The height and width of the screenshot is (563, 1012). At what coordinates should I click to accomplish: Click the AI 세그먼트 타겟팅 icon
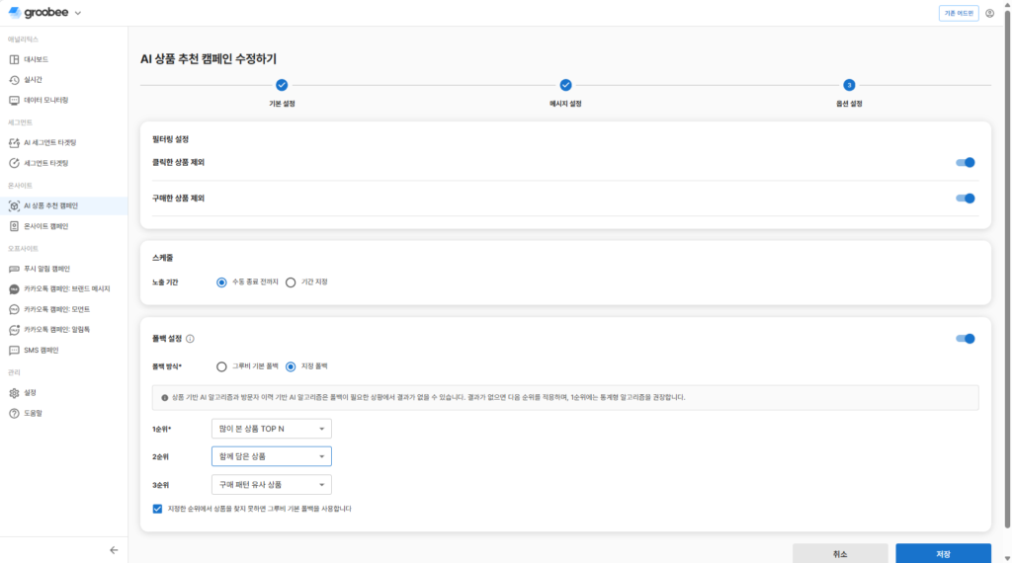(14, 142)
